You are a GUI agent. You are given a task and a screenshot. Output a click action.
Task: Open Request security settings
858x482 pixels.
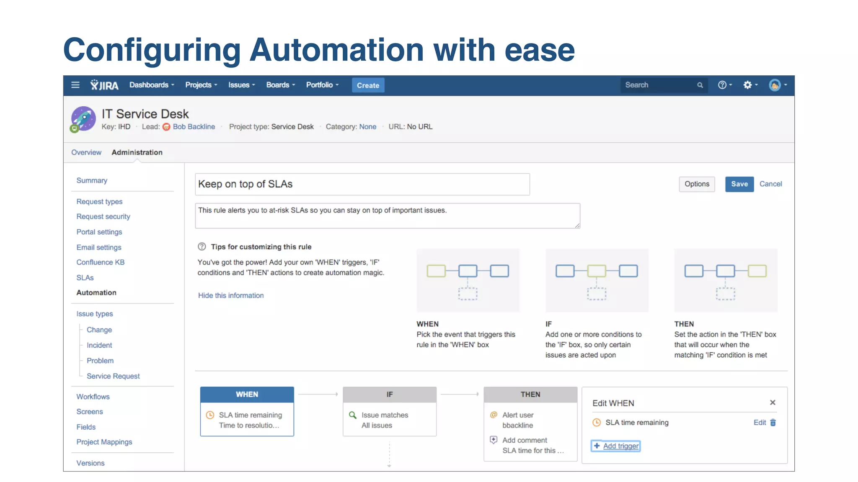[103, 217]
